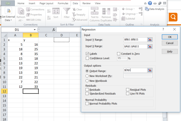Switch to Review tab
The image size is (181, 121).
point(87,3)
